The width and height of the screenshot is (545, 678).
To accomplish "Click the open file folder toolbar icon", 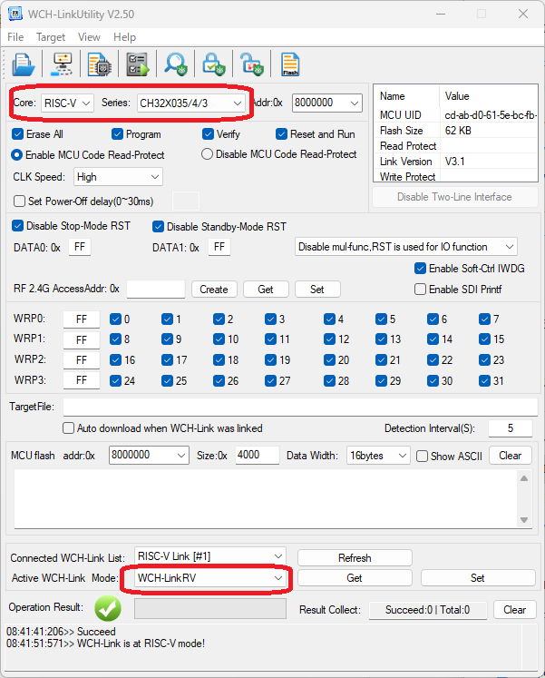I will click(x=24, y=64).
